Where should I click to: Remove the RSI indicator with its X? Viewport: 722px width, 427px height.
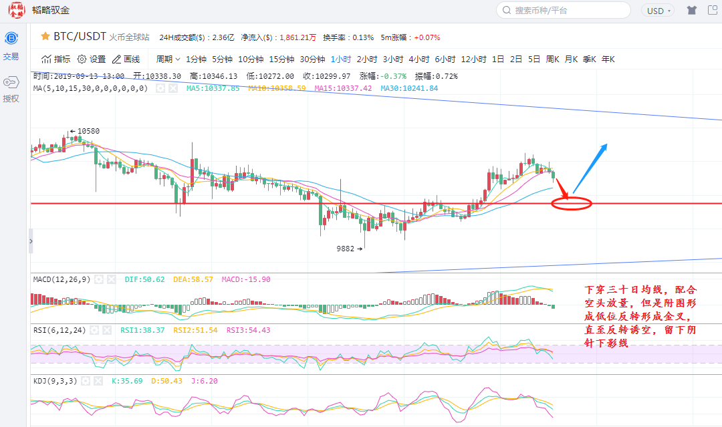(x=111, y=330)
